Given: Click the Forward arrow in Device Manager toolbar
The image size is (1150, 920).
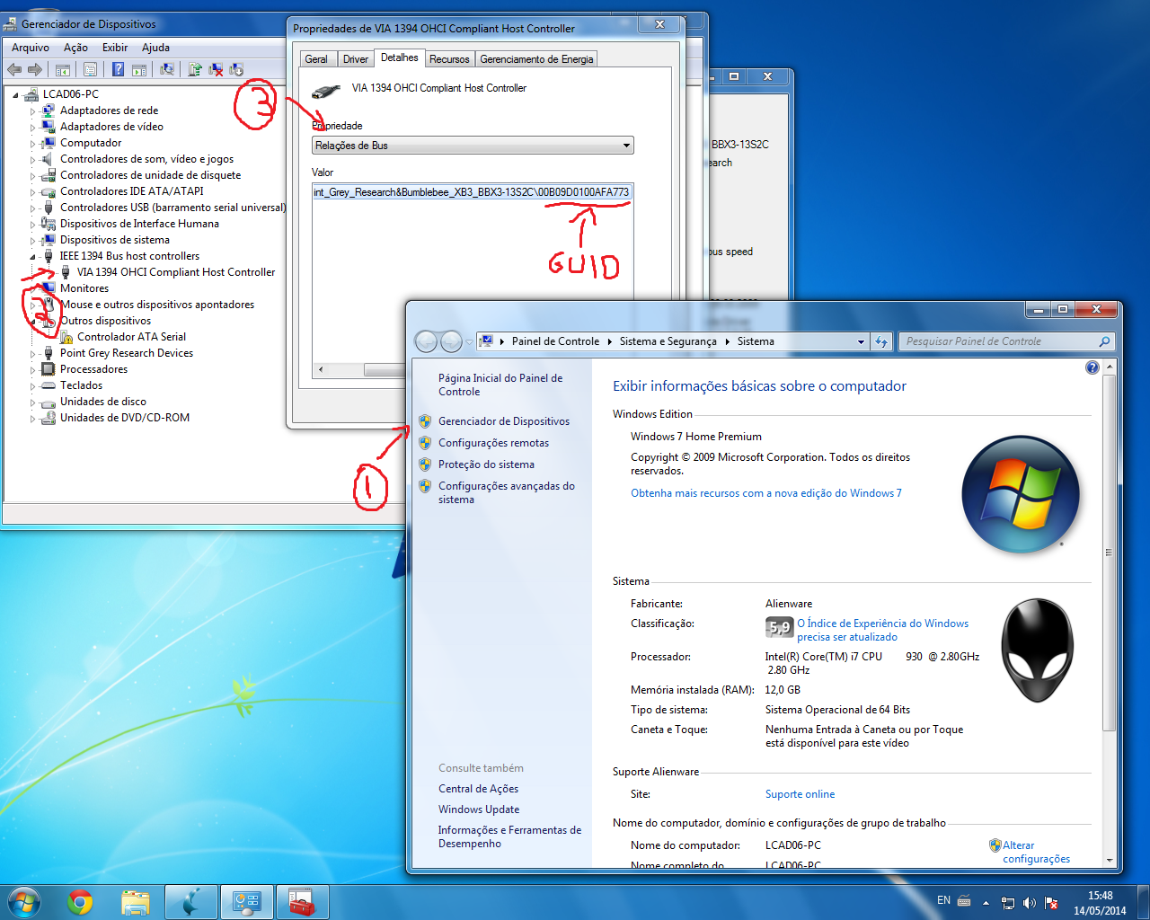Looking at the screenshot, I should [35, 69].
